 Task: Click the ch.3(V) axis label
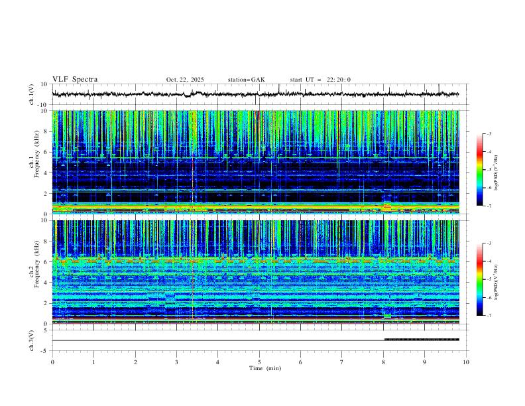(32, 341)
